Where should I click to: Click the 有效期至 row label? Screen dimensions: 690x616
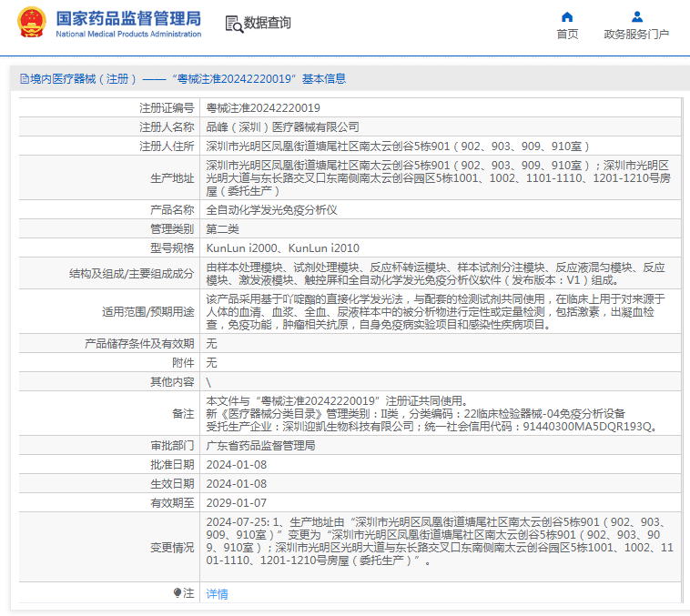click(172, 503)
